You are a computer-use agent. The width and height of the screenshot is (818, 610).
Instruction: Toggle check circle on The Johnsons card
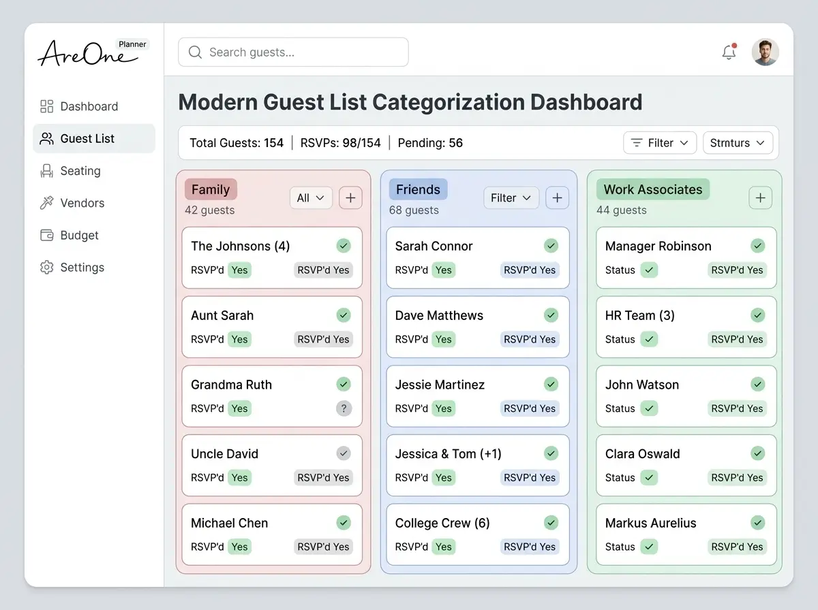click(x=344, y=246)
